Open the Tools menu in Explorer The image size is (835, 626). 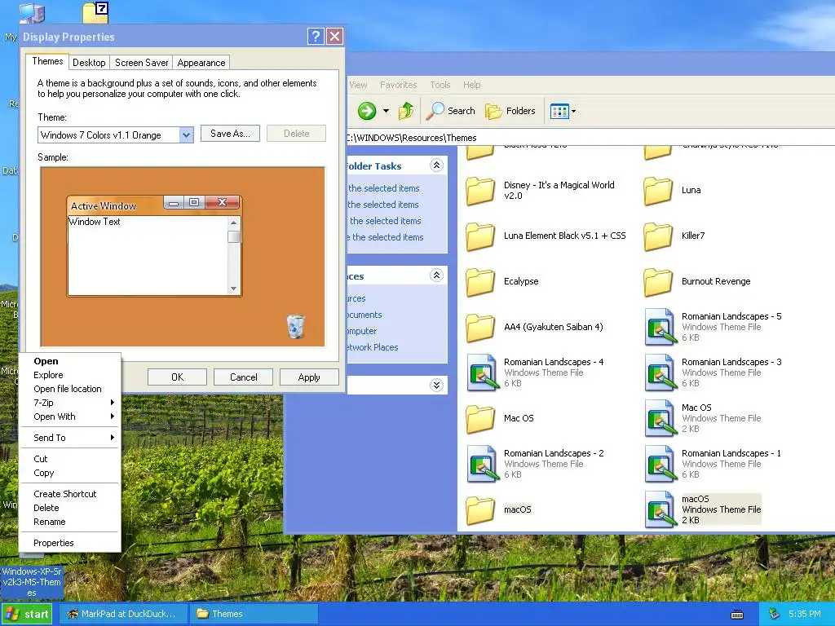tap(440, 85)
